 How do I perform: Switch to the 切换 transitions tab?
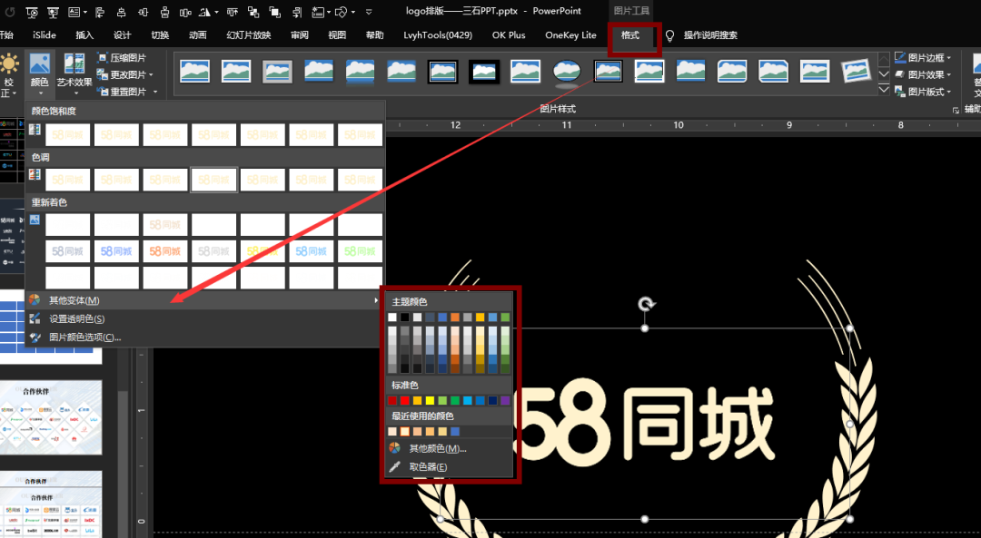coord(160,35)
